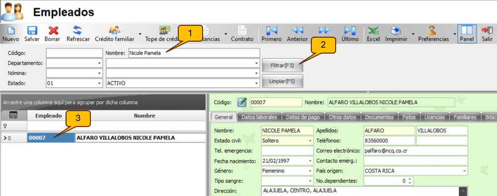Click Filtrar(F3) button
This screenshot has width=497, height=196.
pos(283,66)
